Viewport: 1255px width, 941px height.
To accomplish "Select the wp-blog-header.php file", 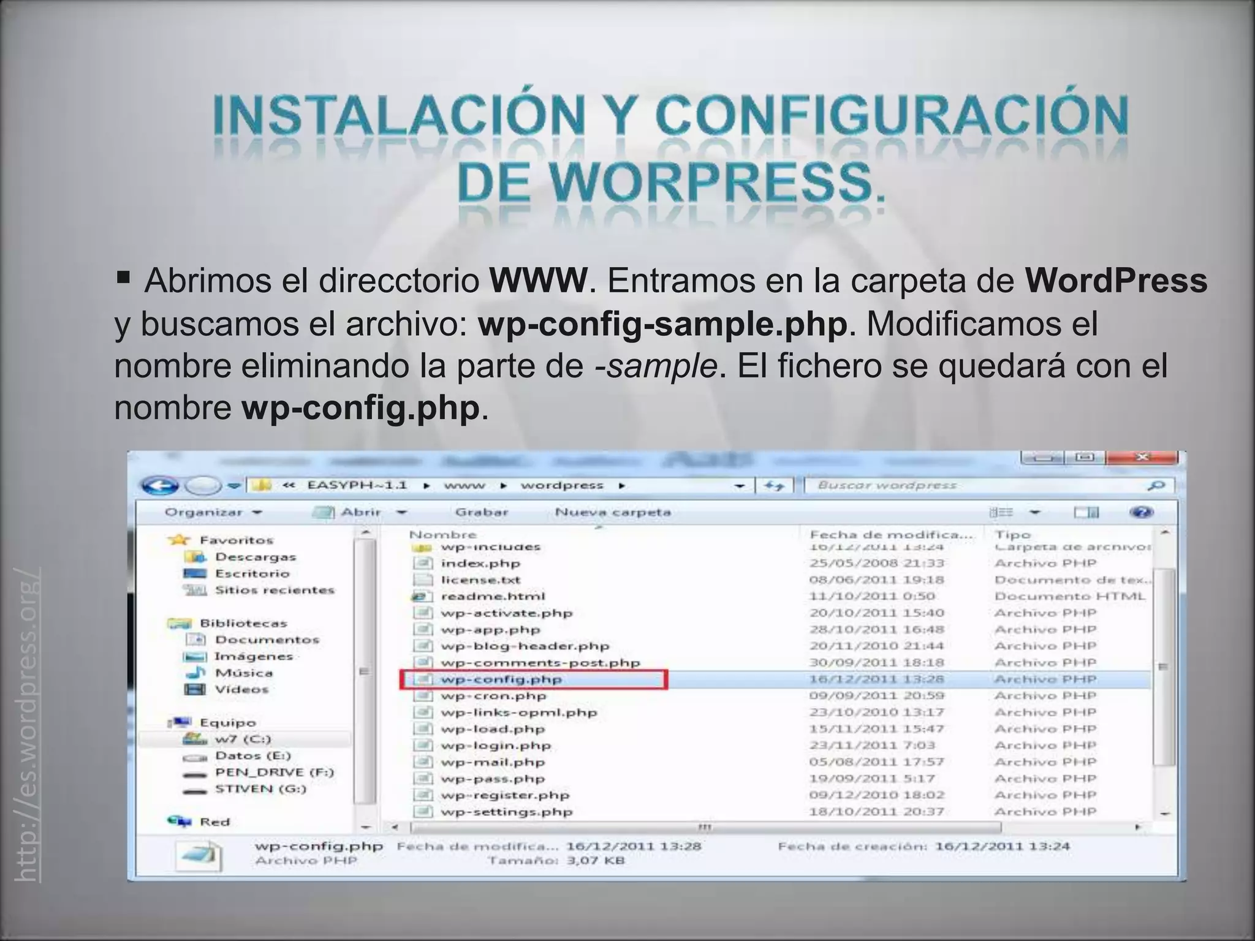I will point(525,646).
